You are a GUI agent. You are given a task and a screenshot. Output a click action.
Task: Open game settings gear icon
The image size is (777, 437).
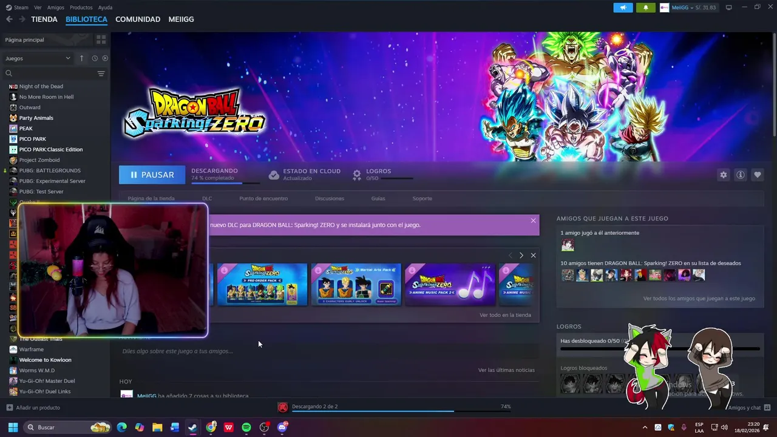(x=723, y=175)
